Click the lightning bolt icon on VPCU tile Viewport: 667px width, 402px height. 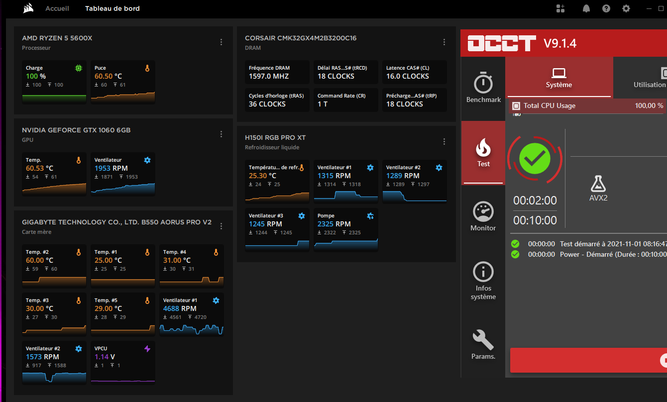pyautogui.click(x=147, y=349)
